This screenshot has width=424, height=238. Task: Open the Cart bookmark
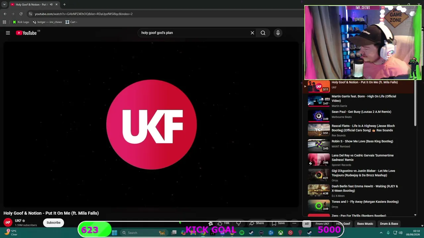click(x=71, y=22)
